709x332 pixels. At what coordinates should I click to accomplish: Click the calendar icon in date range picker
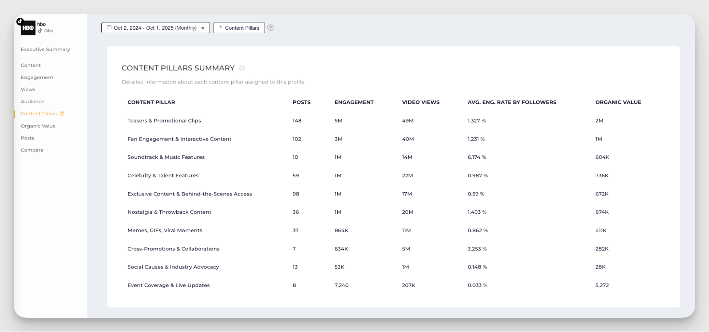(109, 28)
